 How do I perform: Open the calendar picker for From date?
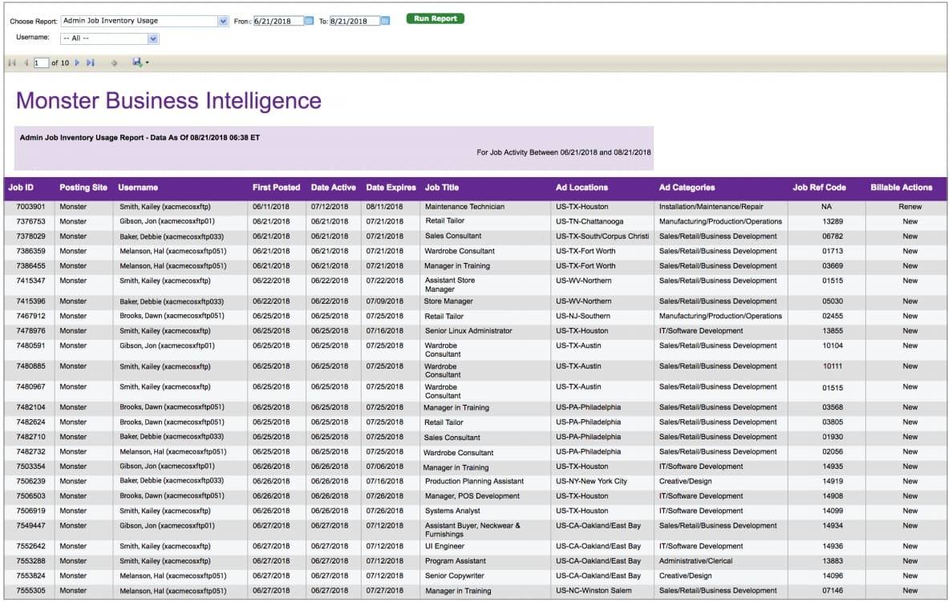coord(309,21)
